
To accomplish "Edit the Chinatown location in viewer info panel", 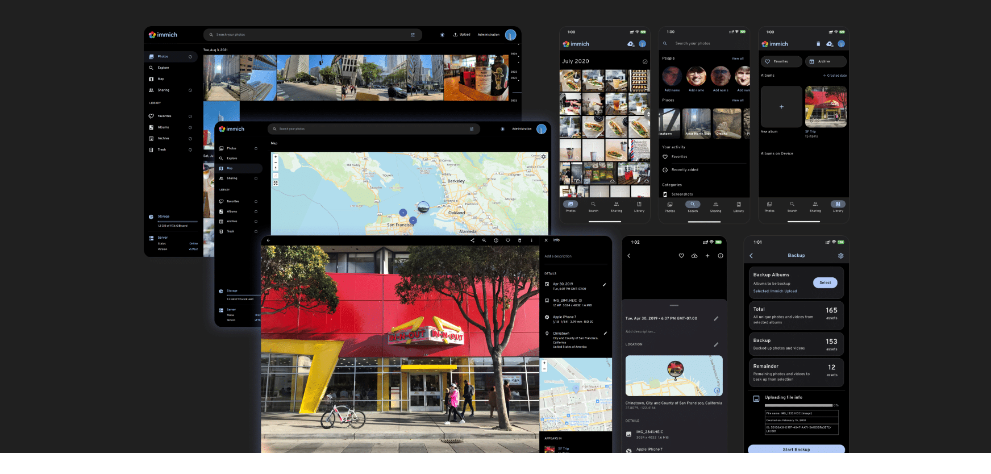I will tap(605, 333).
